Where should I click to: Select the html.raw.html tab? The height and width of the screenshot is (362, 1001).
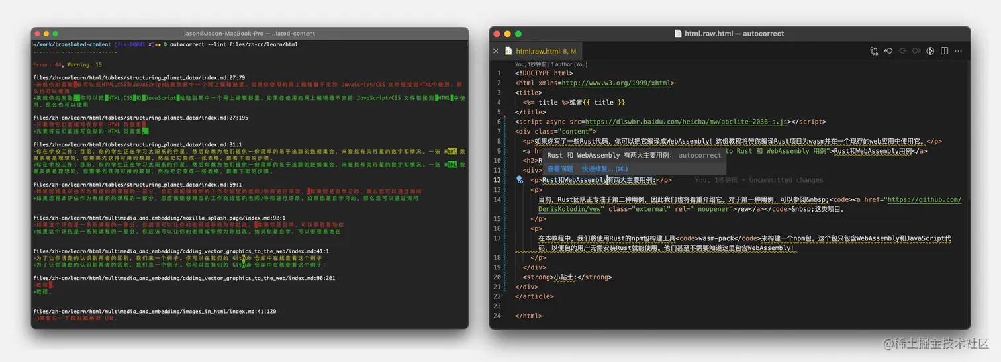tap(539, 51)
